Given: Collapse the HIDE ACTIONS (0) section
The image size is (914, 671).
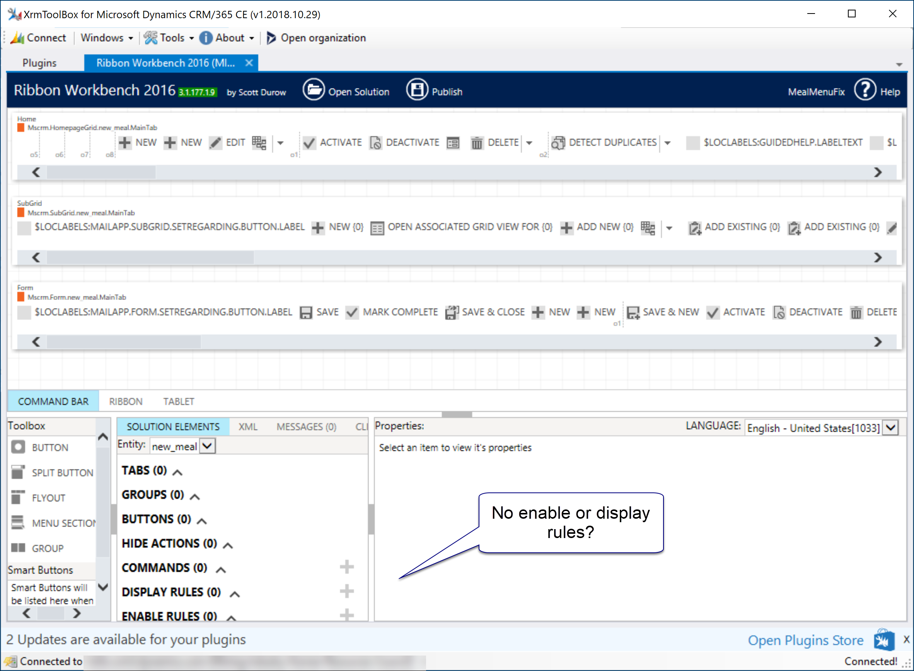Looking at the screenshot, I should (x=228, y=545).
